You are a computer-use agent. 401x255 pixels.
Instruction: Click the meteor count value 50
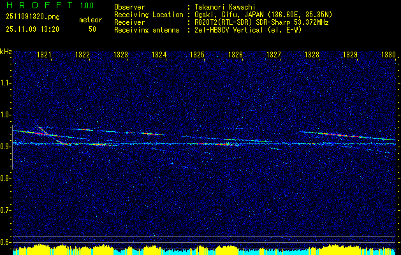(x=92, y=29)
